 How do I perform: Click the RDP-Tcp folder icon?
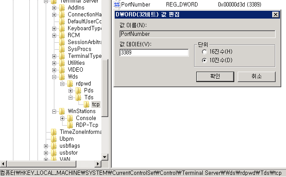pos(70,125)
